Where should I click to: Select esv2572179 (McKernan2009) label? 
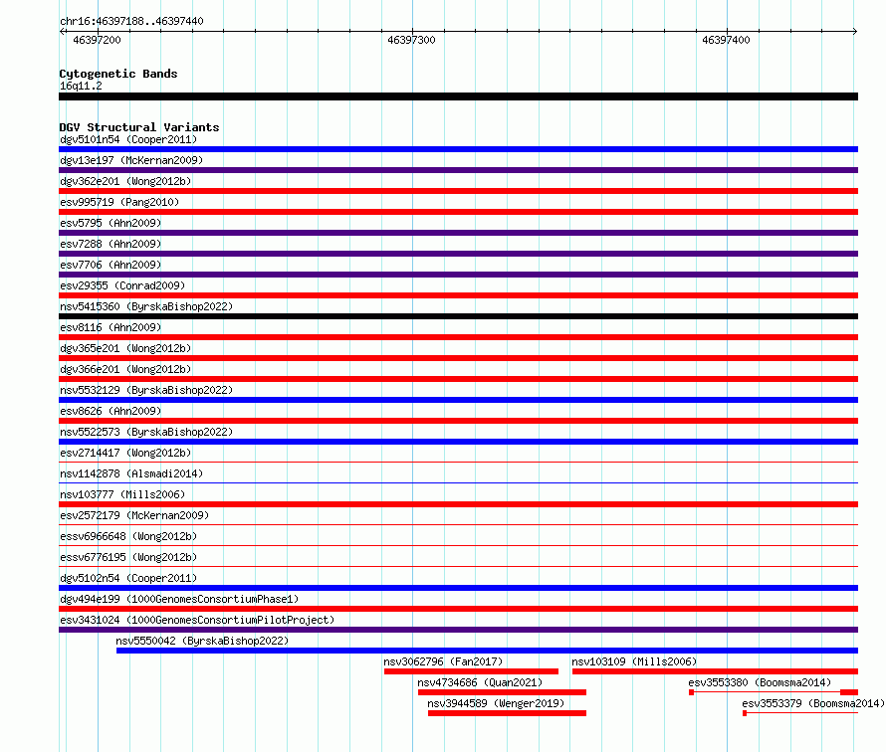pos(134,515)
